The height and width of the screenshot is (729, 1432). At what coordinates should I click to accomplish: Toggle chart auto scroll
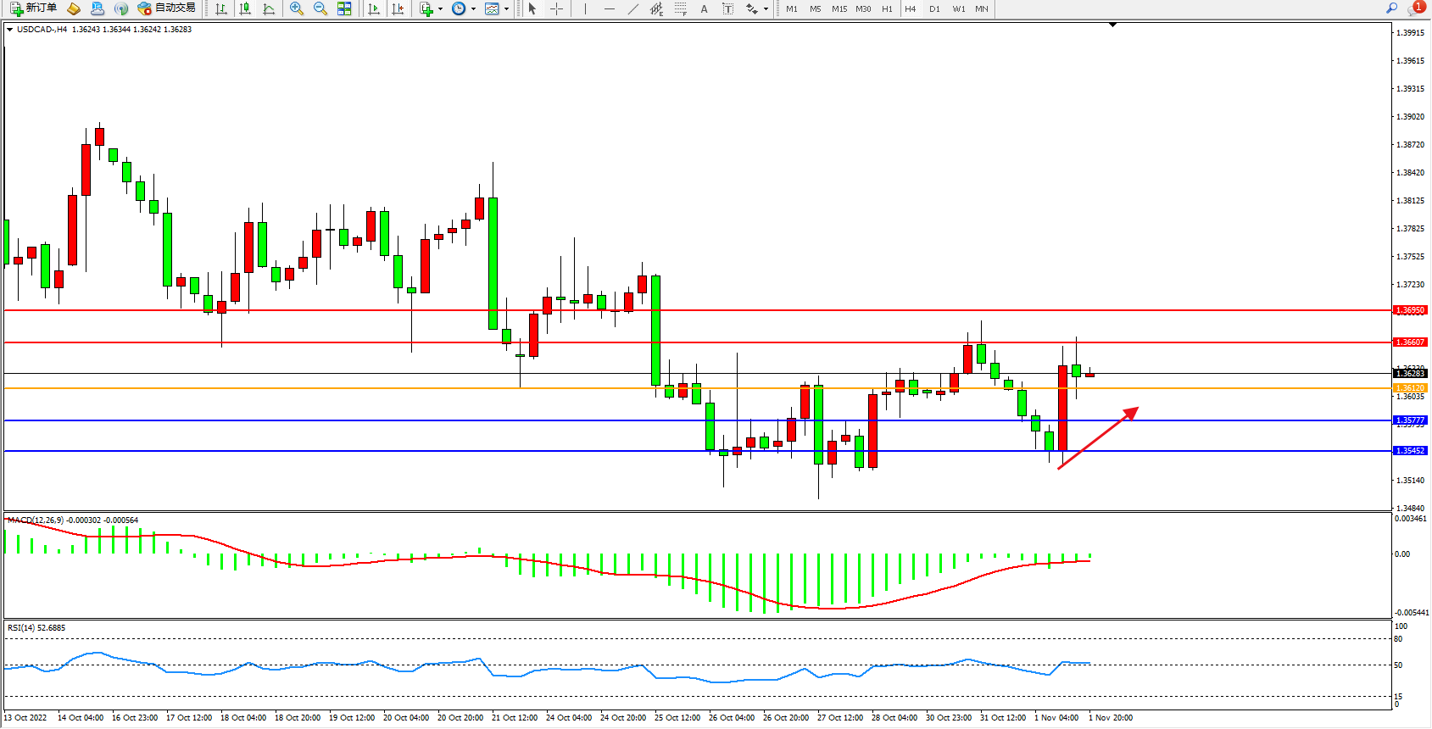click(374, 8)
